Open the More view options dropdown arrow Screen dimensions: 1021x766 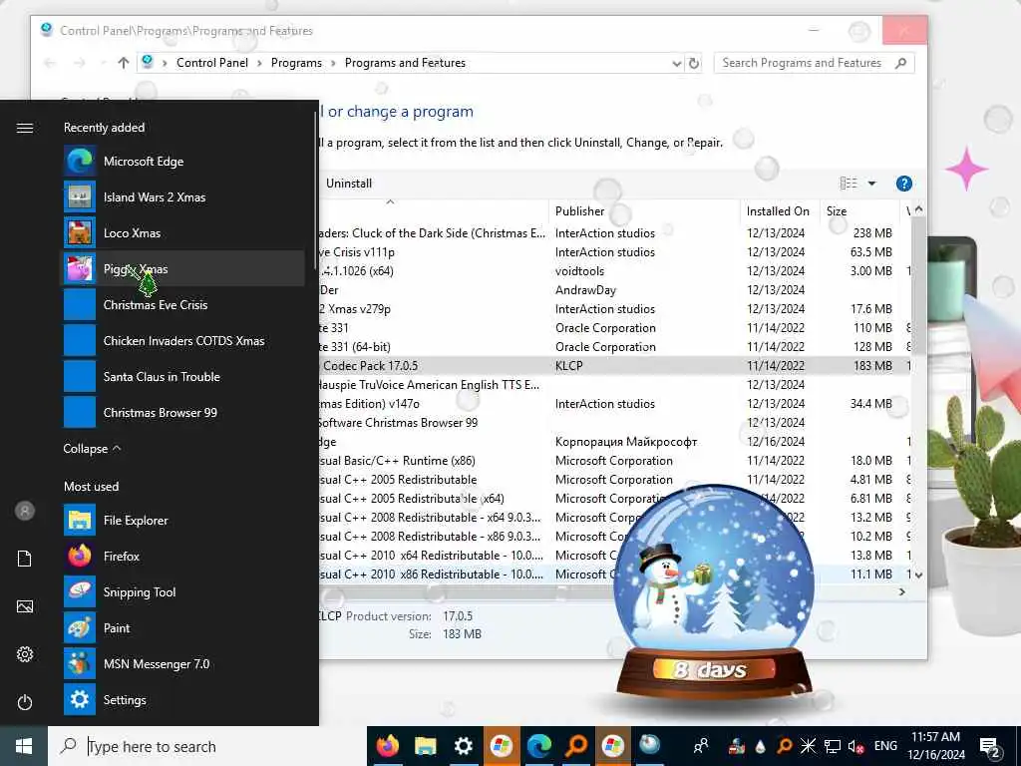[x=871, y=184]
